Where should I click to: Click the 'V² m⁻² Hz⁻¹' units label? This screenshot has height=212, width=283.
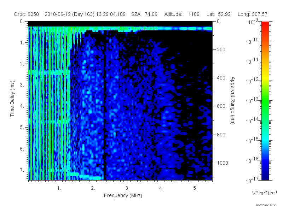click(264, 193)
